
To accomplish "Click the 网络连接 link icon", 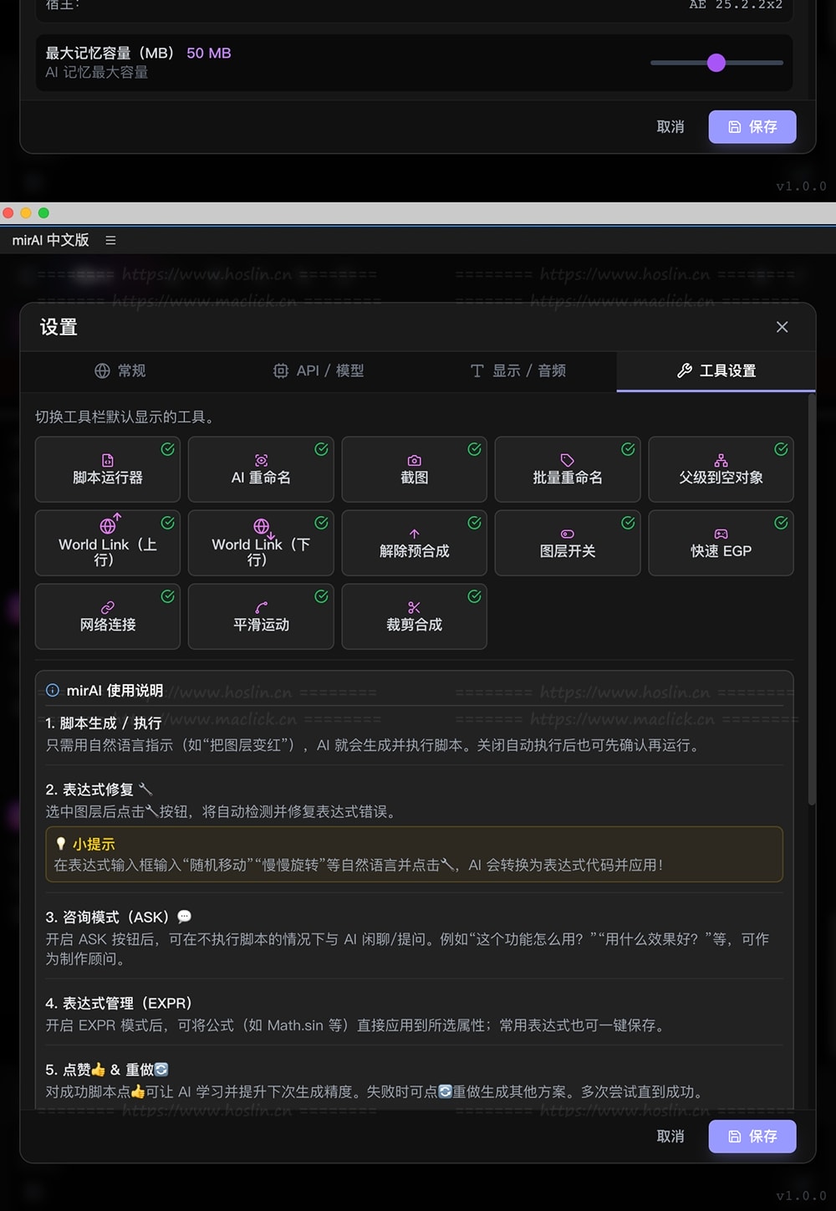I will point(108,607).
